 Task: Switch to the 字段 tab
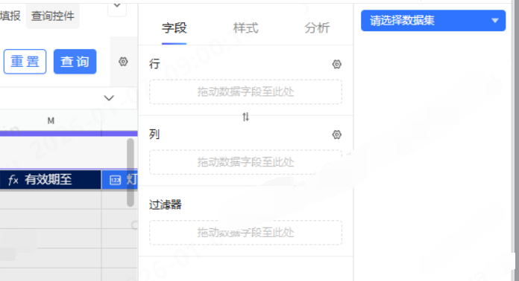pyautogui.click(x=174, y=28)
